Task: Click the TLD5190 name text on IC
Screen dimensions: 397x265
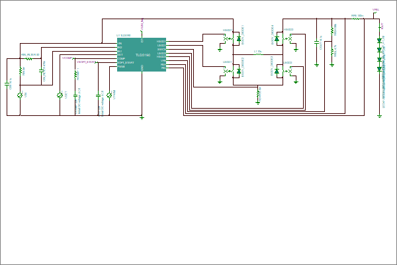Action: point(143,55)
